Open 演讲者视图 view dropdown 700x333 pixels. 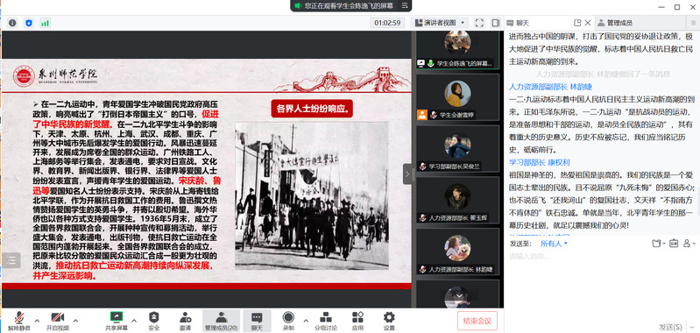click(x=439, y=23)
